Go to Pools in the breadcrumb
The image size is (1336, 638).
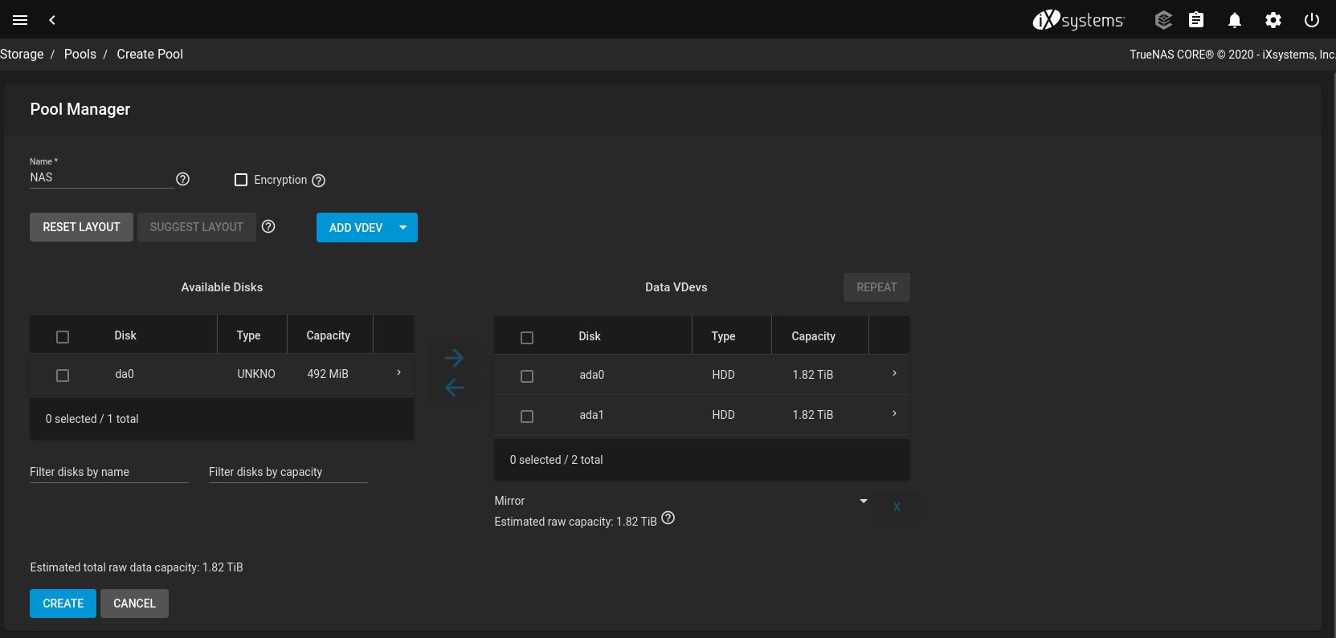pyautogui.click(x=80, y=54)
